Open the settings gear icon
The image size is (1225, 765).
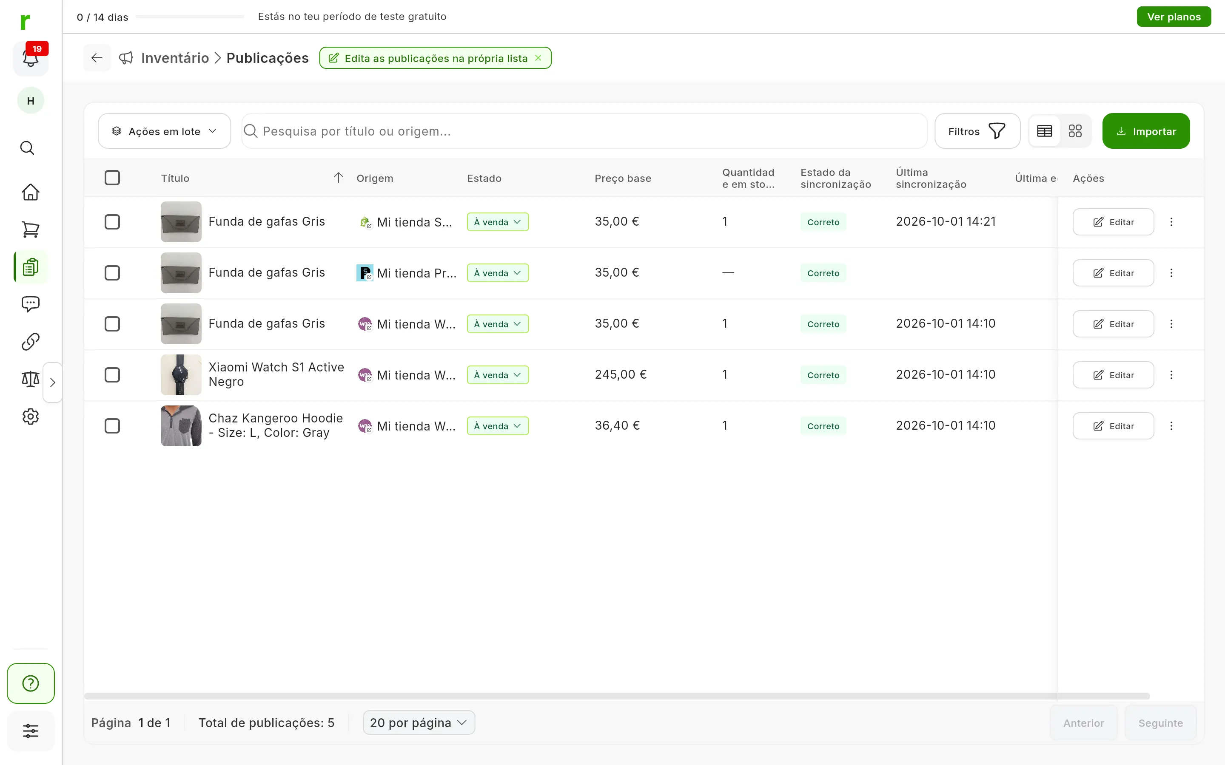click(x=30, y=416)
